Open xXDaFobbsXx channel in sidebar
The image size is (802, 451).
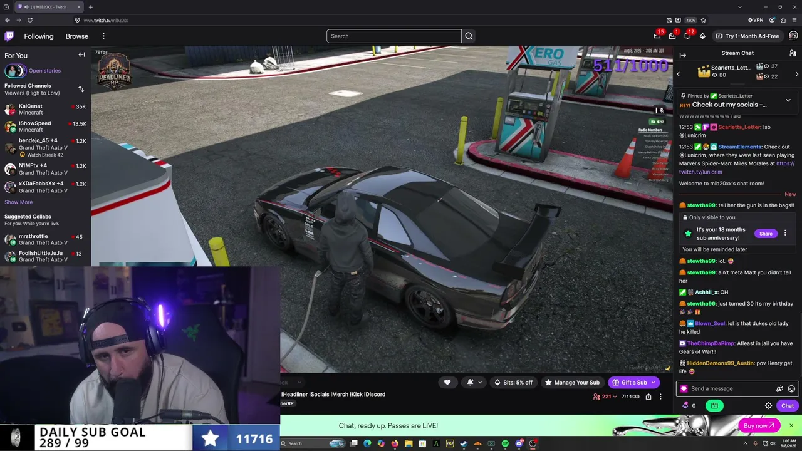[45, 187]
